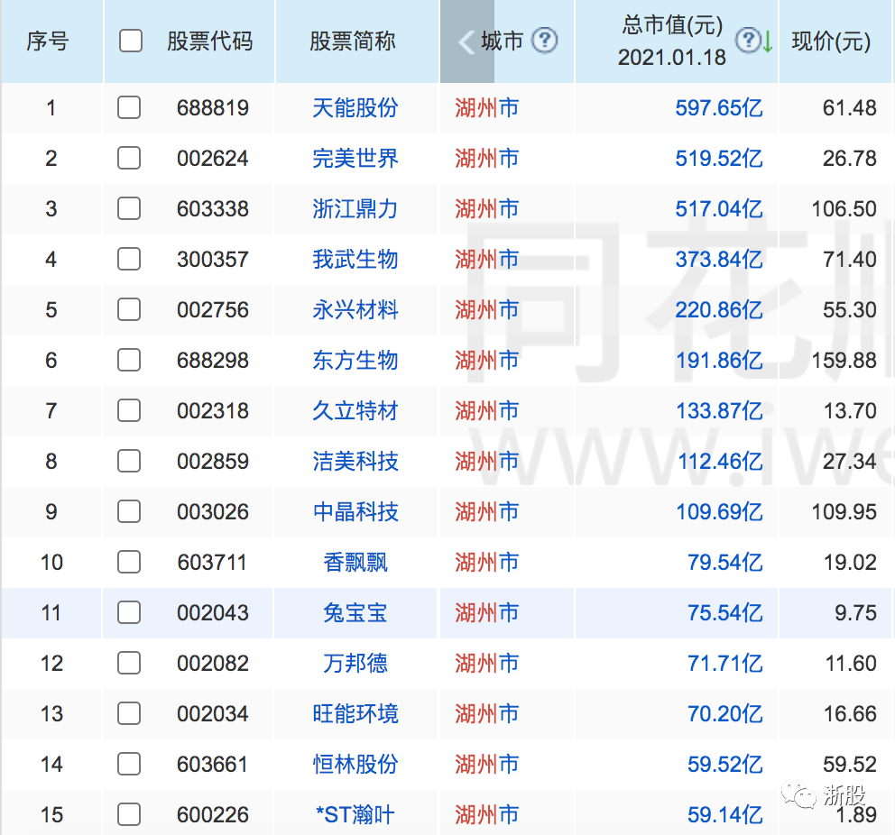
Task: Click the 股票简称 column header
Action: [x=352, y=41]
